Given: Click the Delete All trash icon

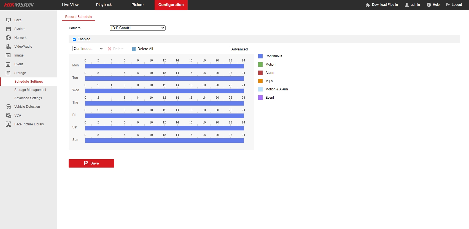Looking at the screenshot, I should (134, 49).
